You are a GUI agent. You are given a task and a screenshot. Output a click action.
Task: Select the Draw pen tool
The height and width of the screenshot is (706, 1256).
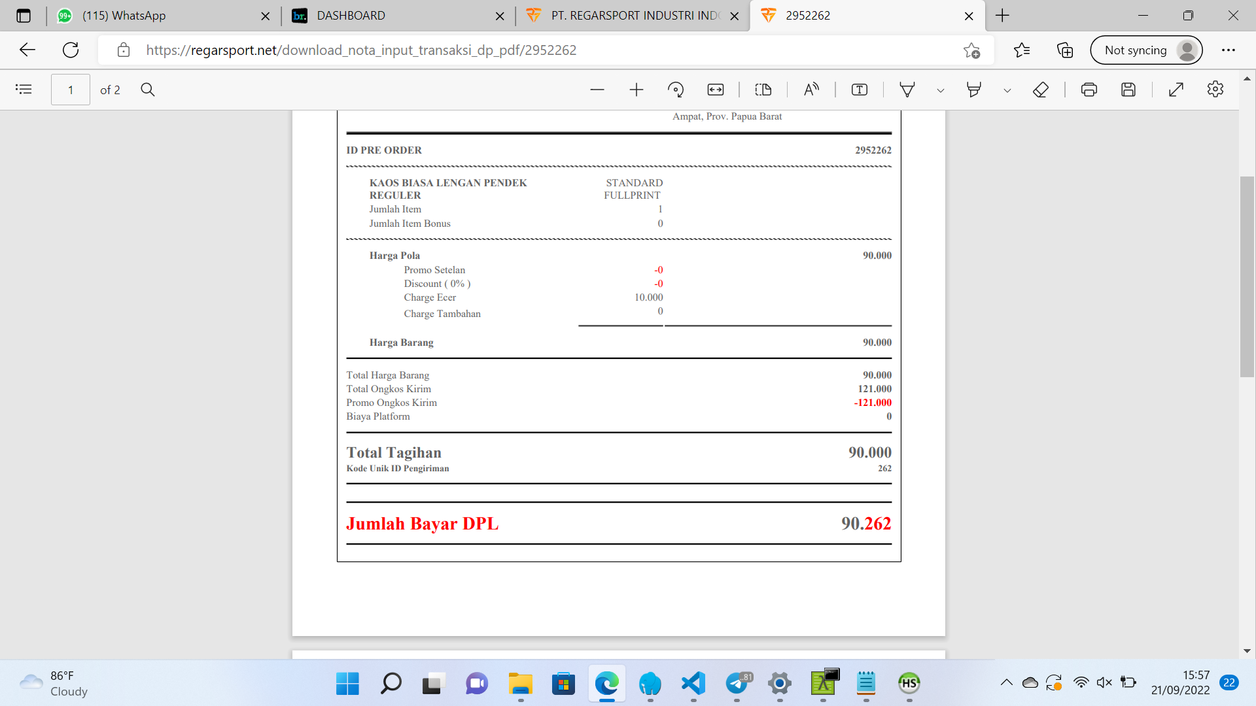(907, 90)
